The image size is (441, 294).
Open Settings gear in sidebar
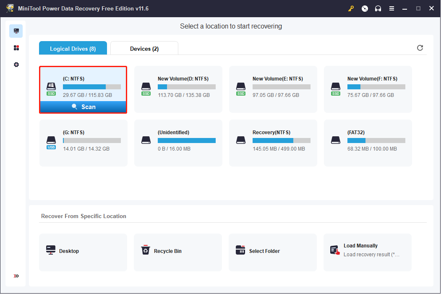16,65
